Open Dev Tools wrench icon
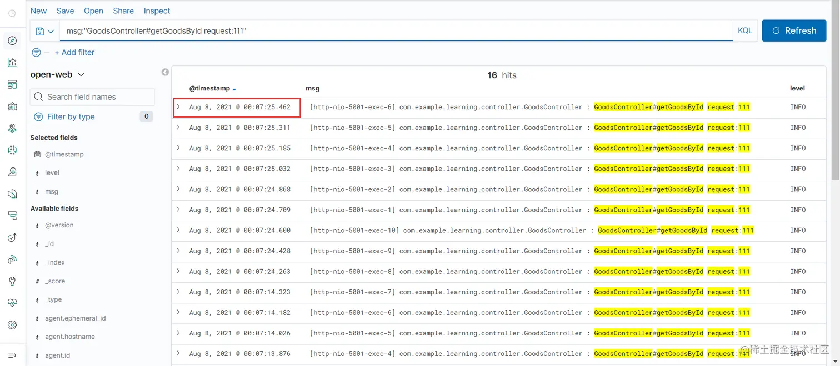Viewport: 840px width, 366px height. 12,281
